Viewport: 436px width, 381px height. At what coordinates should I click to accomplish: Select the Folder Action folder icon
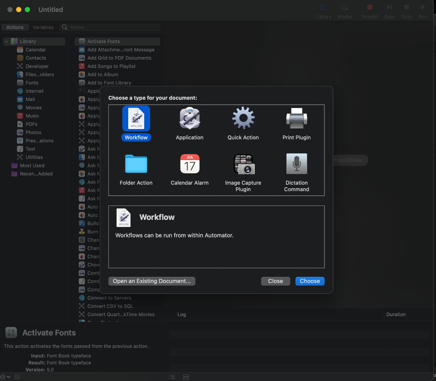pos(136,164)
